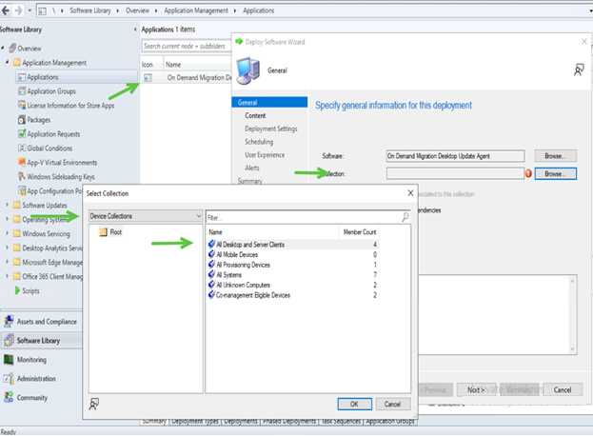The image size is (593, 436).
Task: Select All Desktop and Server Clients collection
Action: click(292, 245)
